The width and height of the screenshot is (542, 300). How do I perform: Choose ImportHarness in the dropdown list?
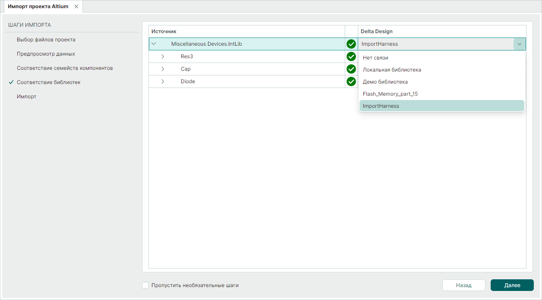(381, 106)
